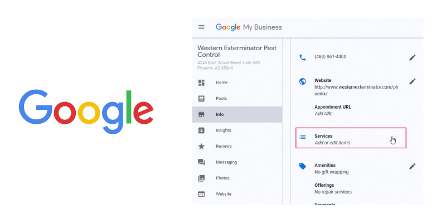Click the Home dashboard icon in sidebar
Image resolution: width=446 pixels, height=223 pixels.
201,83
